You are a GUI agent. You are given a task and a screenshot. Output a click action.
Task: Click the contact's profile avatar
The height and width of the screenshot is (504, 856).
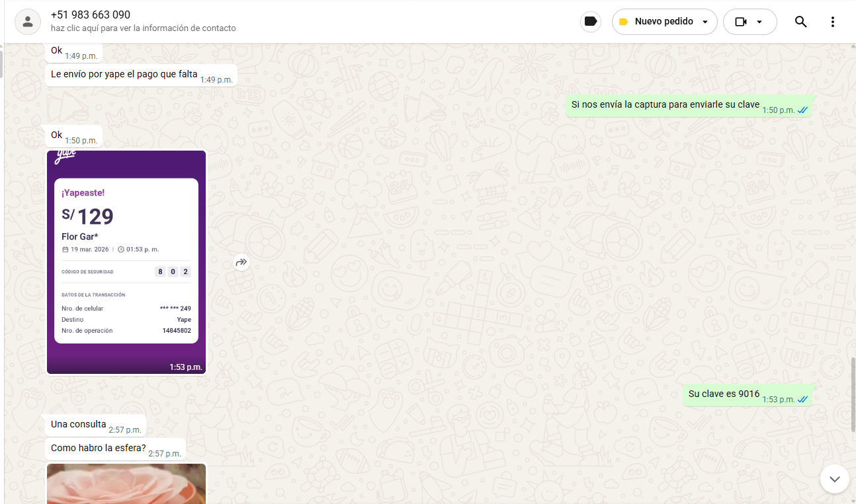click(28, 22)
